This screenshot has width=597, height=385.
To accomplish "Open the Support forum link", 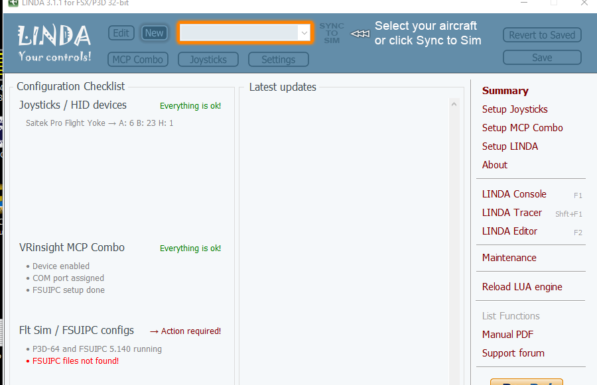I will (513, 353).
